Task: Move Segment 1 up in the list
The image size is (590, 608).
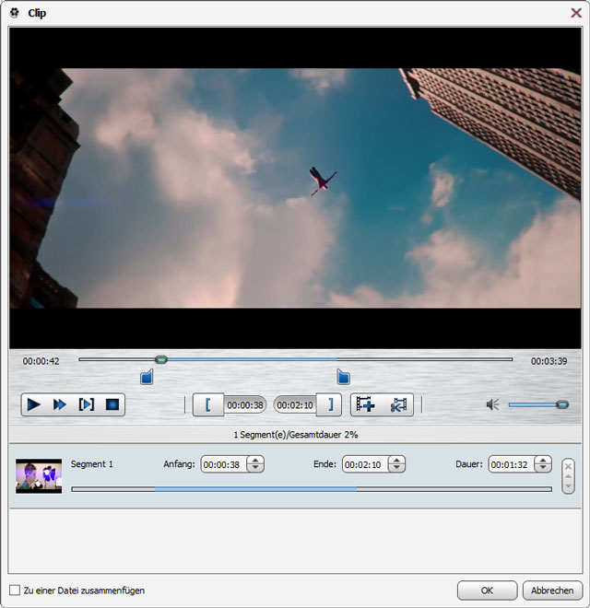Action: [568, 476]
